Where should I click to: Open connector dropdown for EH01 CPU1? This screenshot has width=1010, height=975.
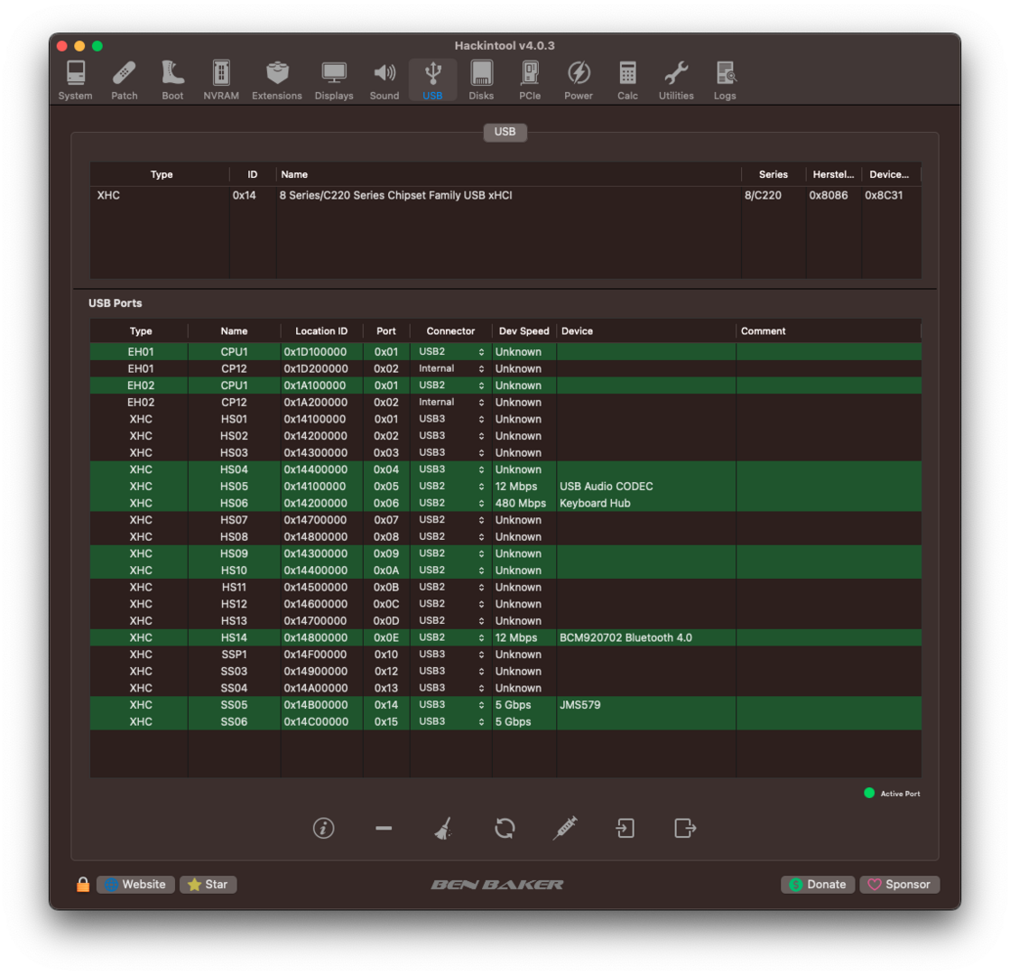point(451,352)
